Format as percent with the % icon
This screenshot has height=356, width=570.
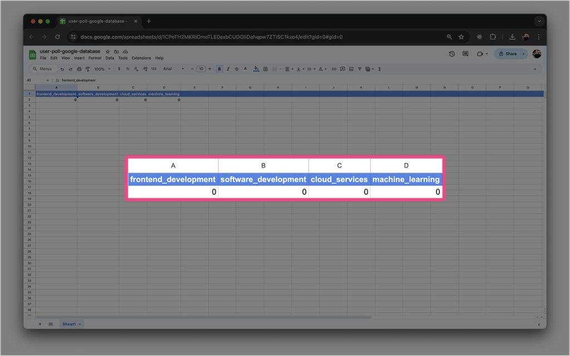coord(127,69)
